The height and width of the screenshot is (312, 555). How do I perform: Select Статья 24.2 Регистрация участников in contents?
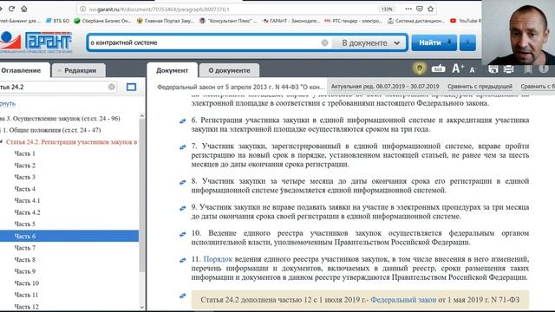[x=71, y=142]
